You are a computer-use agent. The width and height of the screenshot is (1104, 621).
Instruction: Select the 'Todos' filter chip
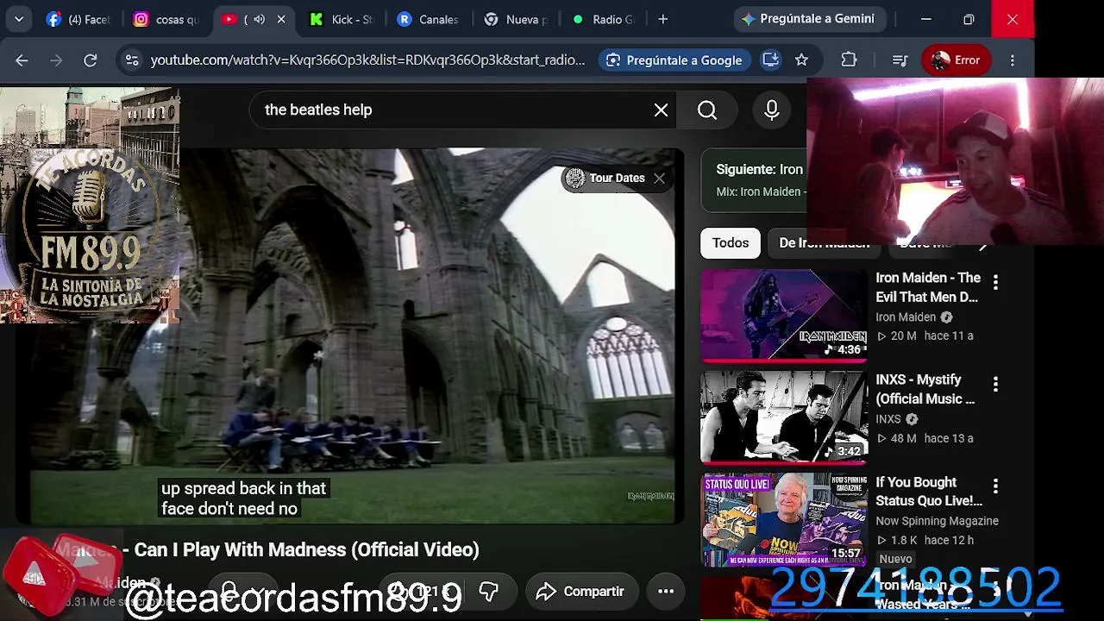[731, 243]
